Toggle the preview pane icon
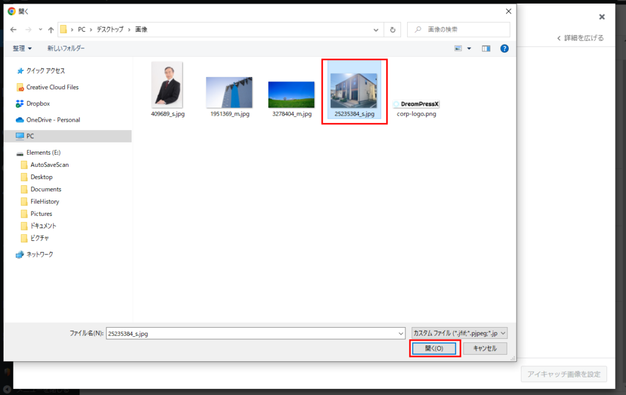The height and width of the screenshot is (395, 626). 486,48
